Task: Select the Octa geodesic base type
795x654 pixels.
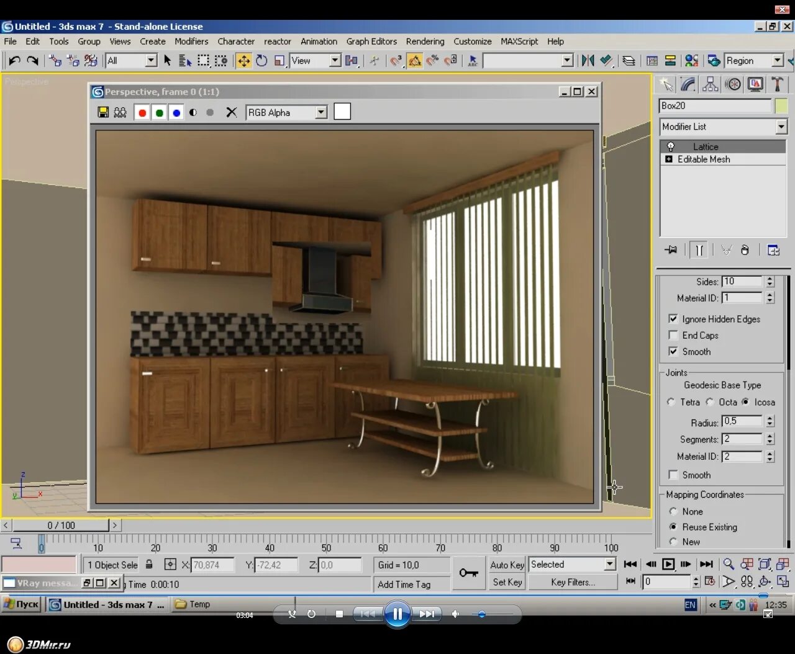Action: click(710, 402)
